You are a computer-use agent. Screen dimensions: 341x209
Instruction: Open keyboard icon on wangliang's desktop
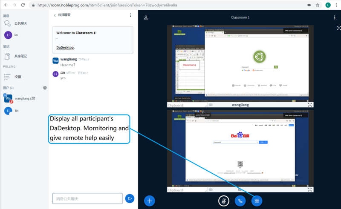coord(211,105)
